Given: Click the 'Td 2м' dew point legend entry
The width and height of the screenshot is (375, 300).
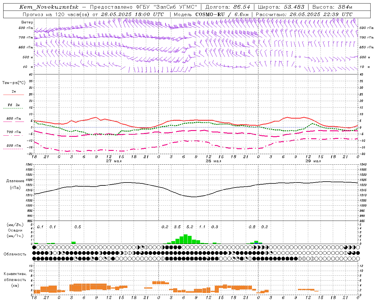Looking at the screenshot, I should pos(14,105).
